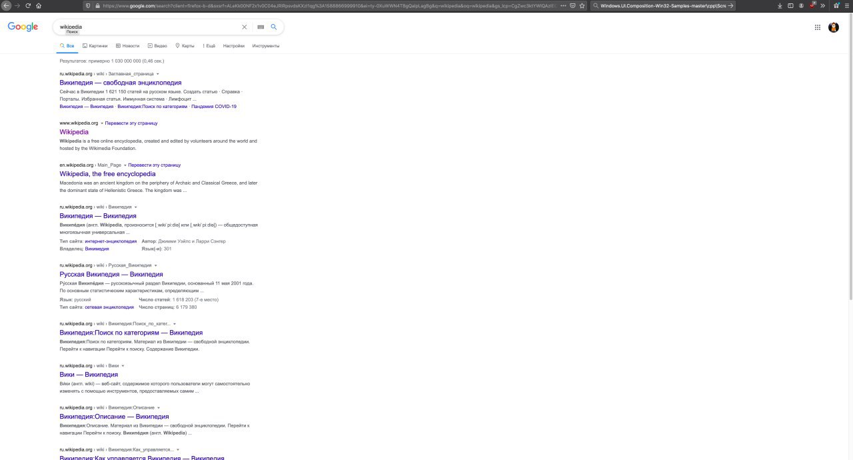Follow the сетевая энциклопедия link

109,307
